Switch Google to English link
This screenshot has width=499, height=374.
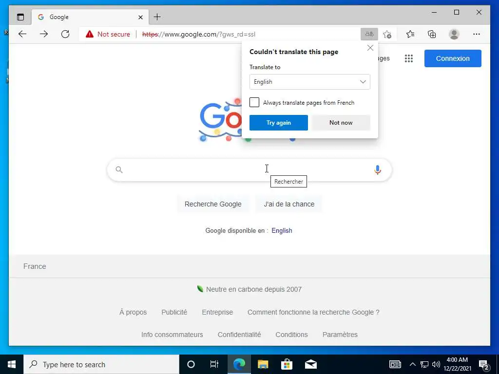[282, 230]
